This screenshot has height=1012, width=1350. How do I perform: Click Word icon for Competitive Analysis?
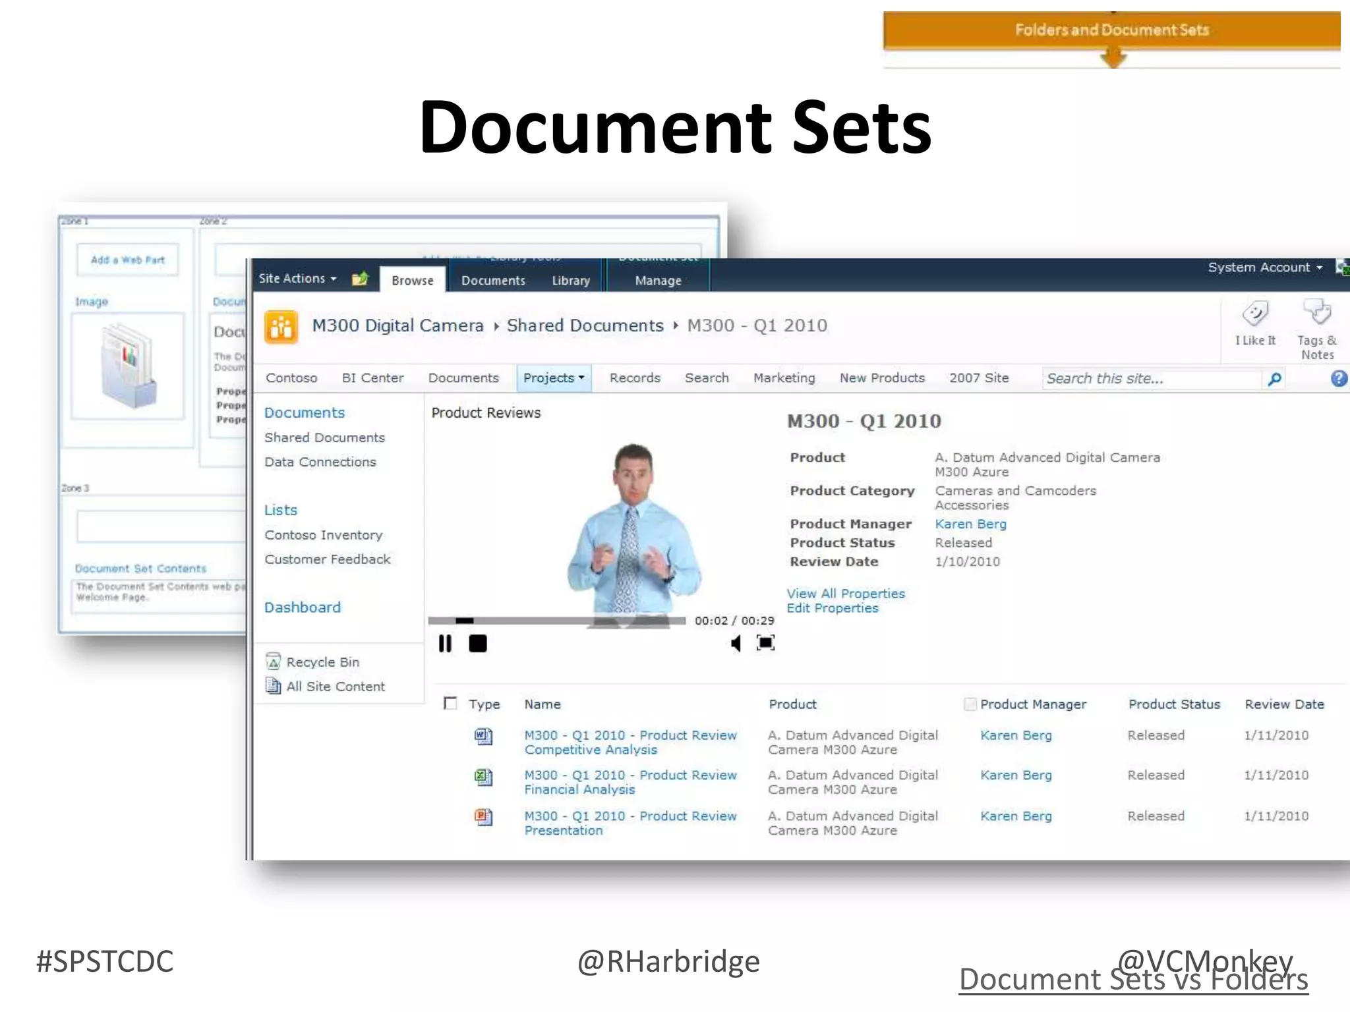point(483,736)
